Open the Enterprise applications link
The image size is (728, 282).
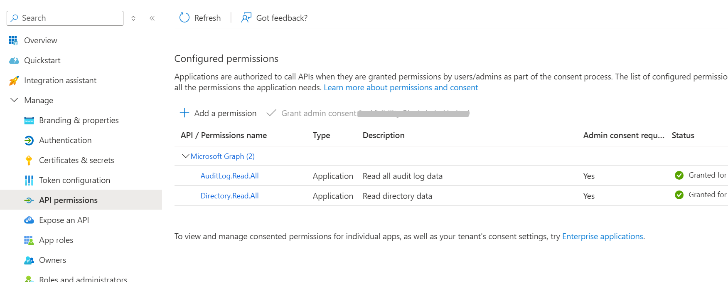pyautogui.click(x=602, y=236)
